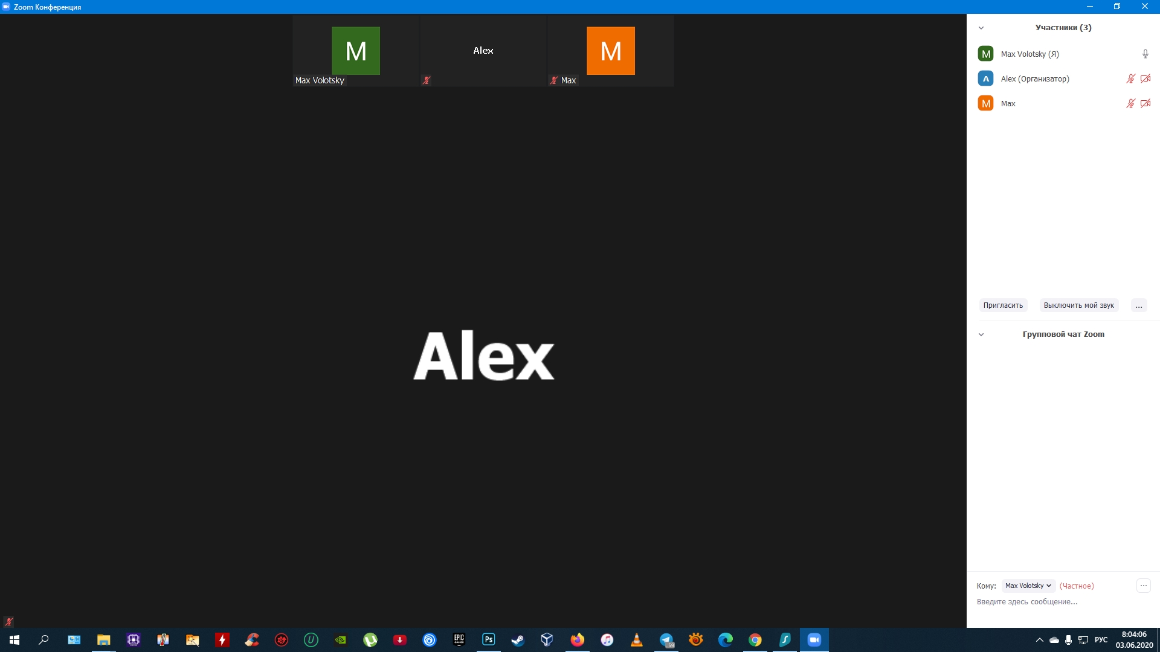This screenshot has width=1160, height=652.
Task: Open Microsoft Edge from the taskbar
Action: [725, 640]
